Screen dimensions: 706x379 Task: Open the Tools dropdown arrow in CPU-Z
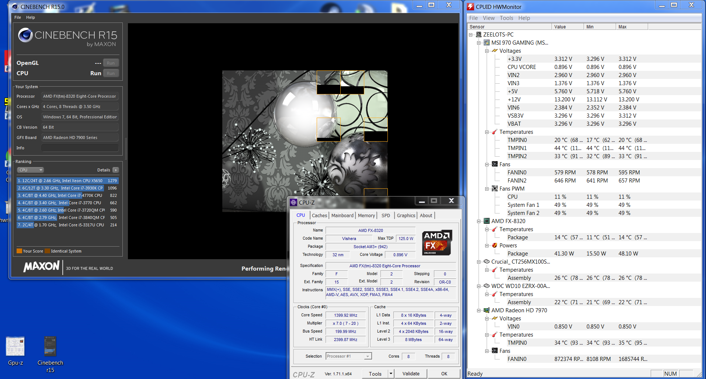(x=391, y=374)
